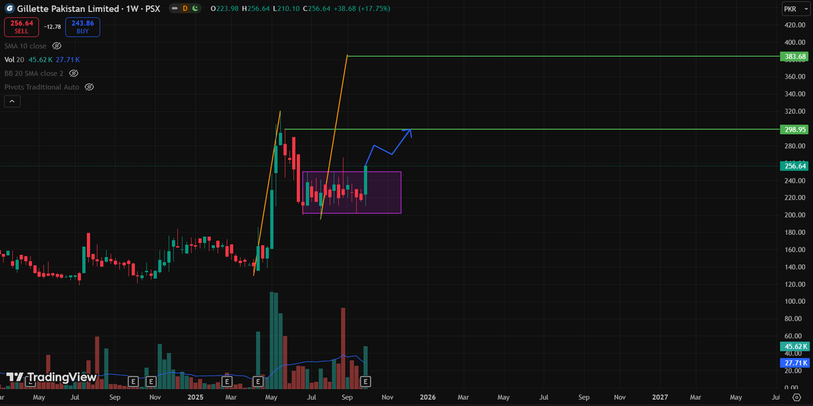Unhide Pivots Traditional Auto indicator
Viewport: 813px width, 406px height.
point(89,87)
